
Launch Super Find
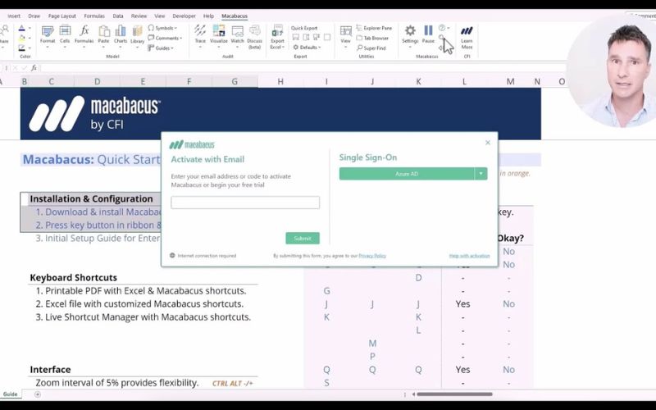pyautogui.click(x=371, y=48)
